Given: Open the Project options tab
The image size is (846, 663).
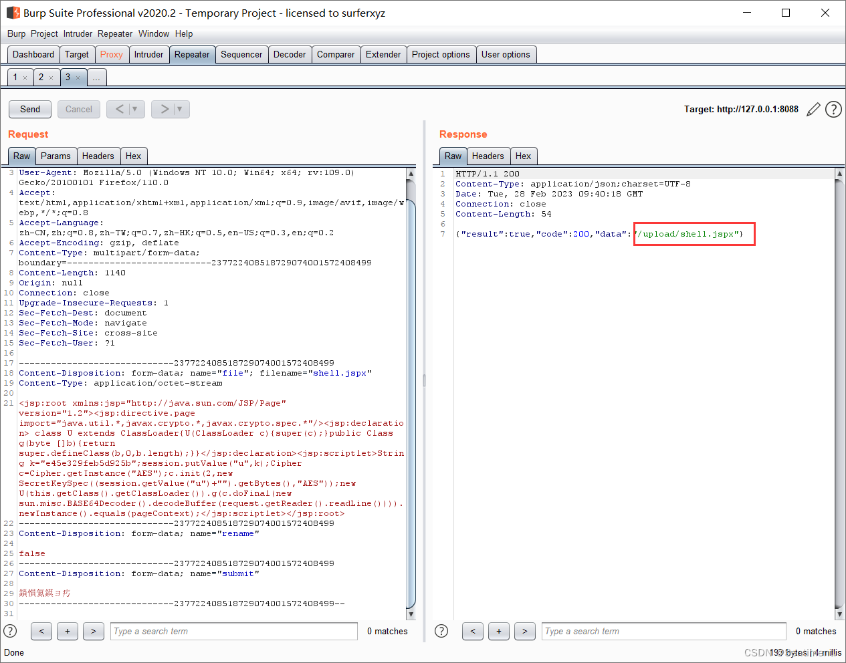Looking at the screenshot, I should (x=441, y=55).
